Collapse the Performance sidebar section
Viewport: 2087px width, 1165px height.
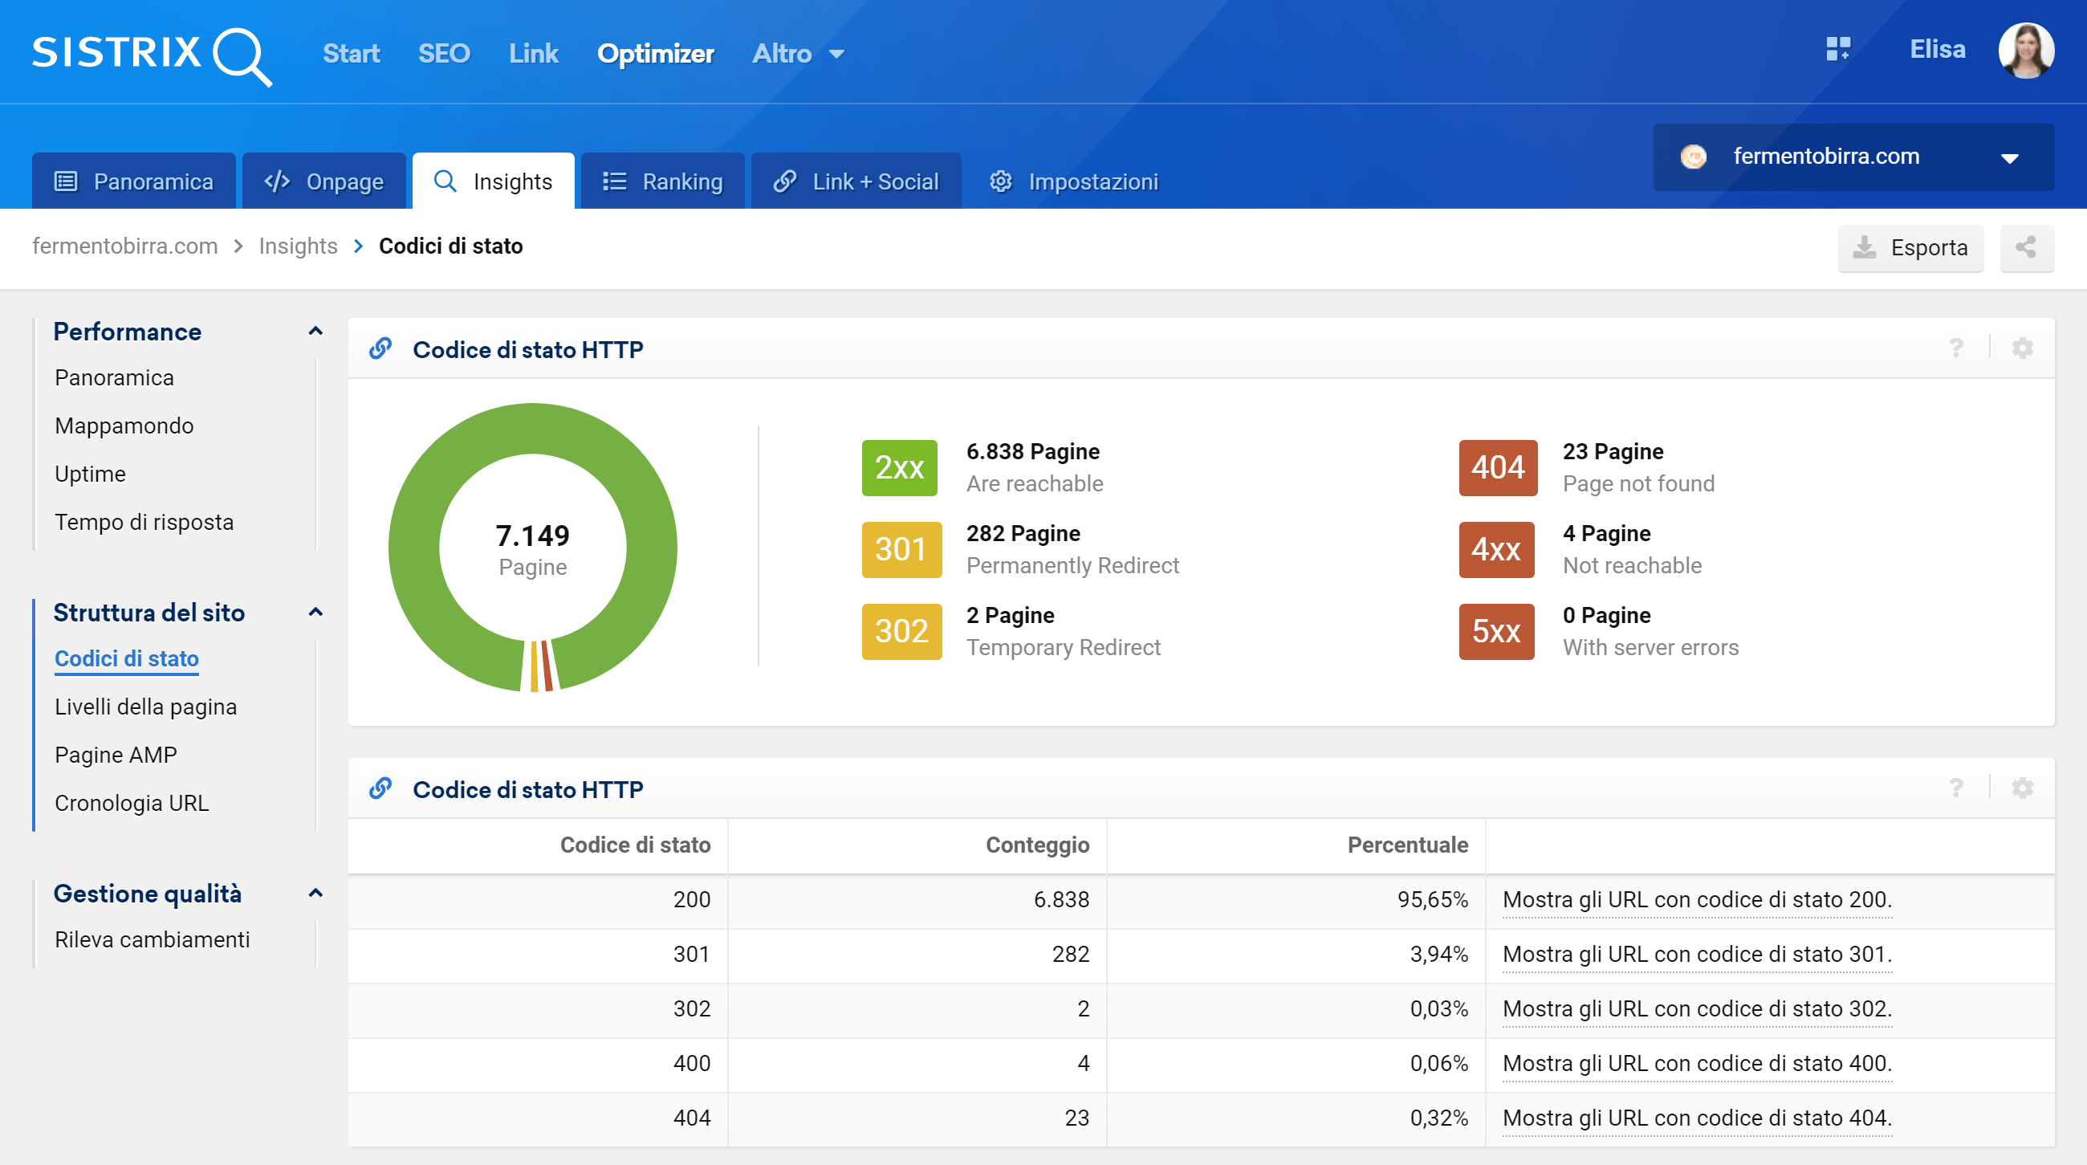point(315,332)
